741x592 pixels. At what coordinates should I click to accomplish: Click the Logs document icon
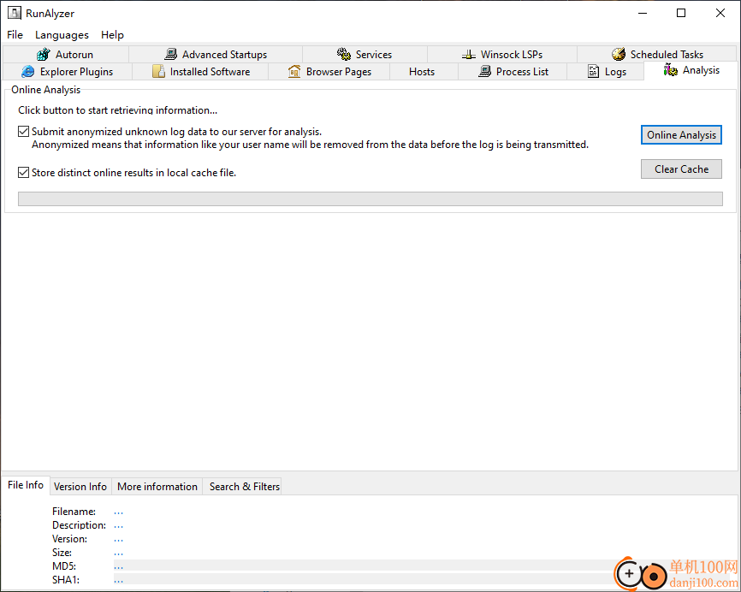pyautogui.click(x=593, y=71)
